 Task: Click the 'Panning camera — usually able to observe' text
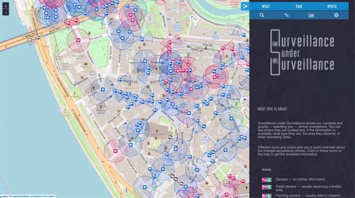click(x=308, y=196)
